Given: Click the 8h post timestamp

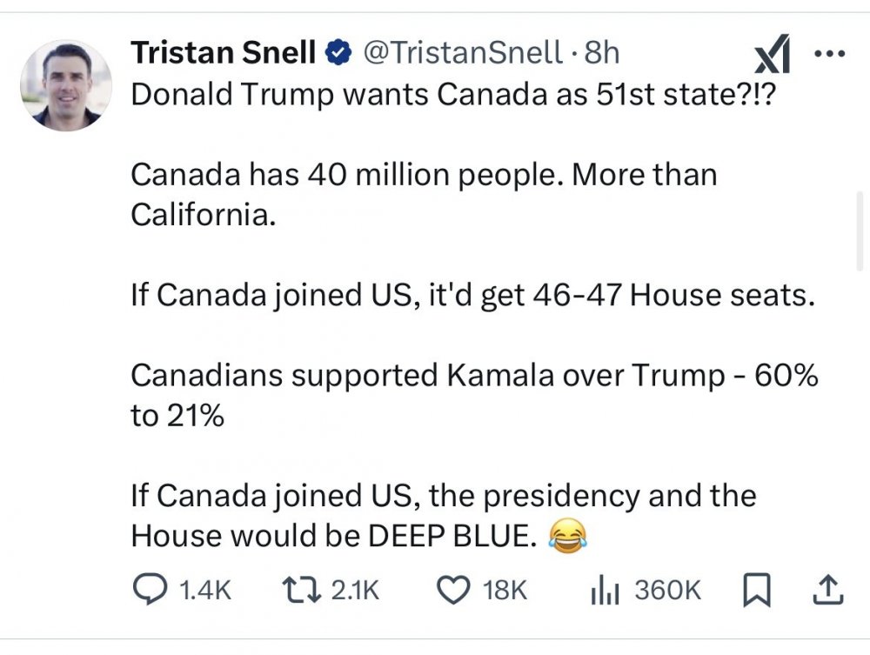Looking at the screenshot, I should pyautogui.click(x=602, y=54).
